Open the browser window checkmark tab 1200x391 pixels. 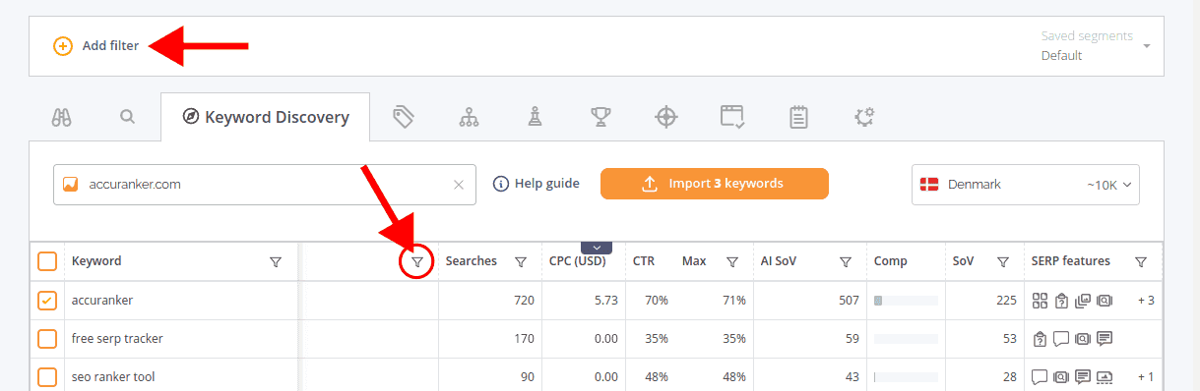[x=732, y=117]
